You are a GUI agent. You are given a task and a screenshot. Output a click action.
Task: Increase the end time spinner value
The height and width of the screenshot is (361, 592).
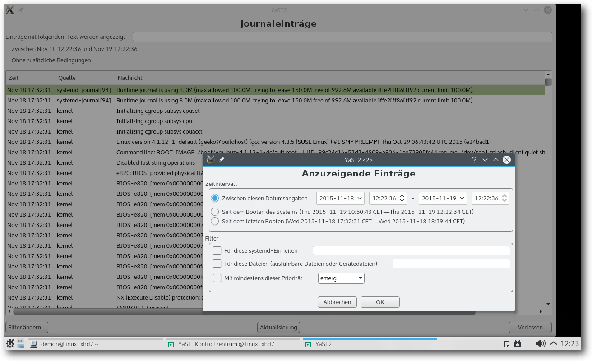coord(504,195)
